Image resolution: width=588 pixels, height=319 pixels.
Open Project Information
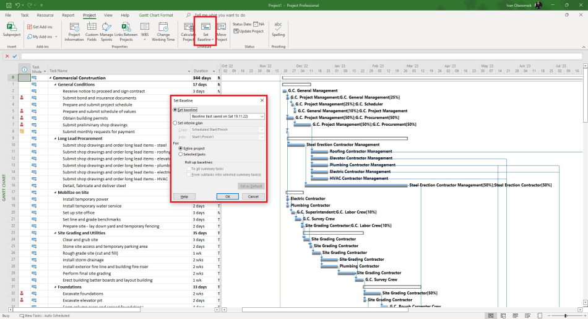[74, 32]
